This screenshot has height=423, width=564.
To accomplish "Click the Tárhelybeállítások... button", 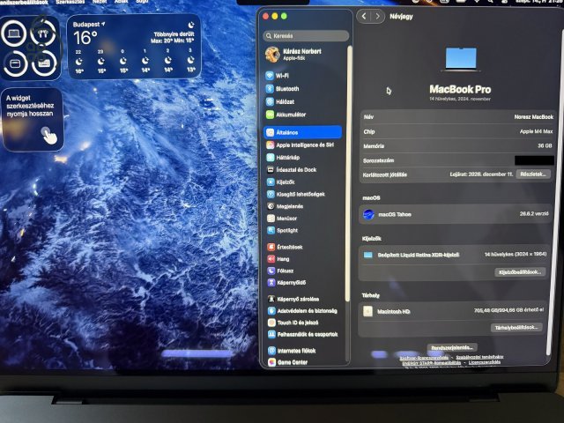I will tap(516, 327).
